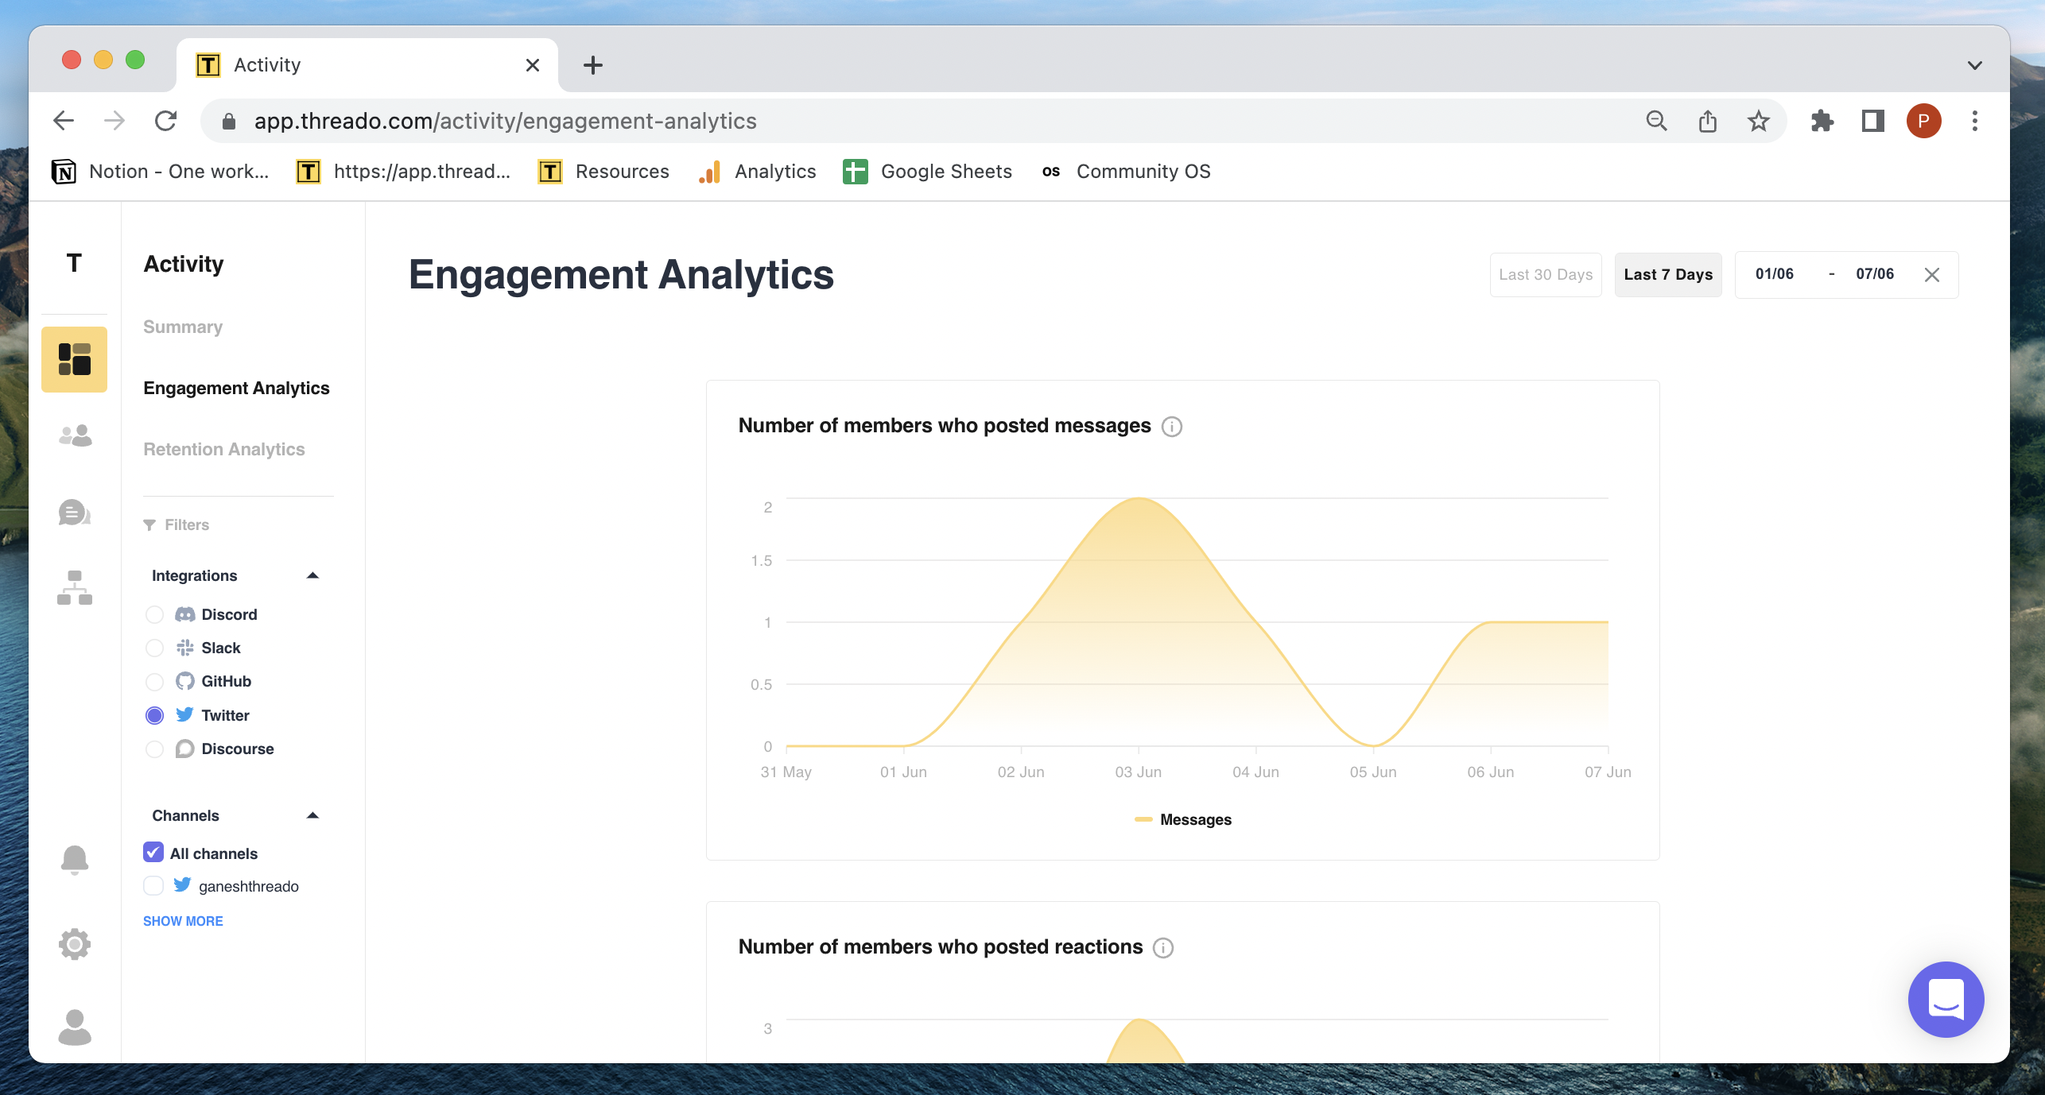Image resolution: width=2045 pixels, height=1095 pixels.
Task: Open the Retention Analytics tab
Action: (x=224, y=449)
